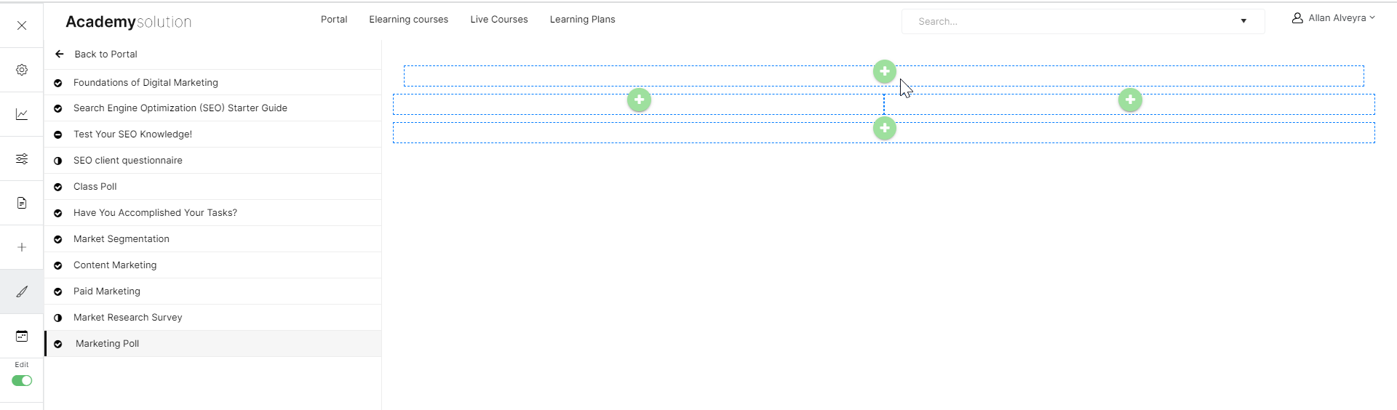Click the sliders filter icon in sidebar
Image resolution: width=1397 pixels, height=410 pixels.
pyautogui.click(x=22, y=158)
